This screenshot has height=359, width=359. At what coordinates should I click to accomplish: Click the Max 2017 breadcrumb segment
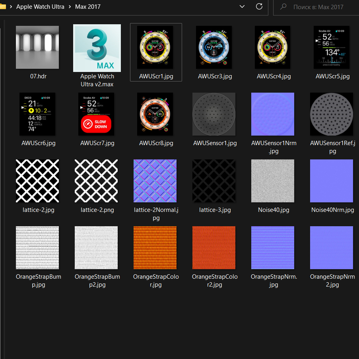(x=88, y=7)
